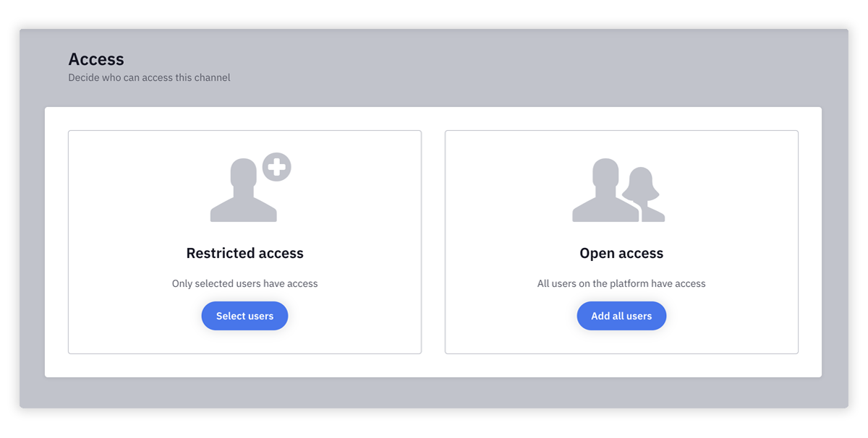Click the Select users button
Viewport: 868px width, 438px height.
(x=244, y=316)
